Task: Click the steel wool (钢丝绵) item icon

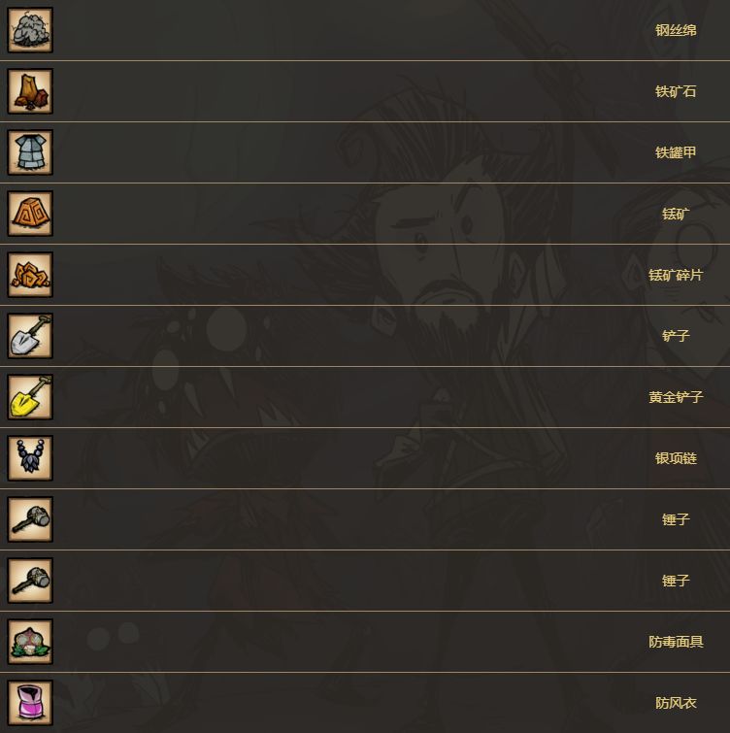Action: (x=30, y=30)
